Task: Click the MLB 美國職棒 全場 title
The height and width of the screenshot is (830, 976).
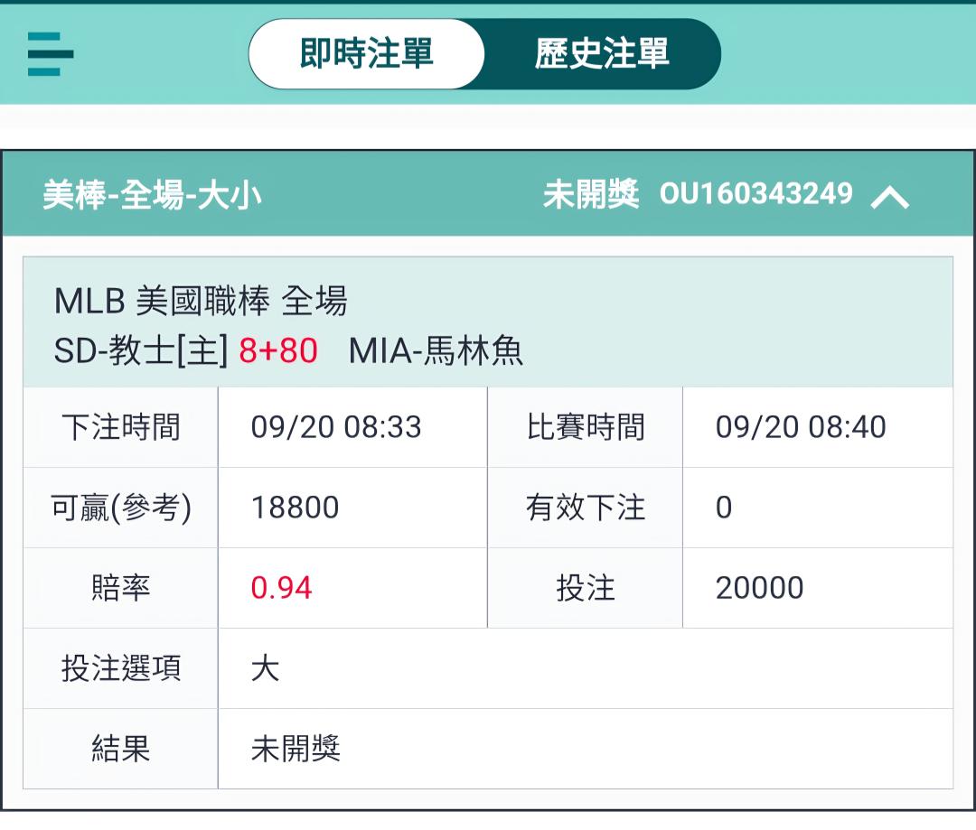Action: 201,301
